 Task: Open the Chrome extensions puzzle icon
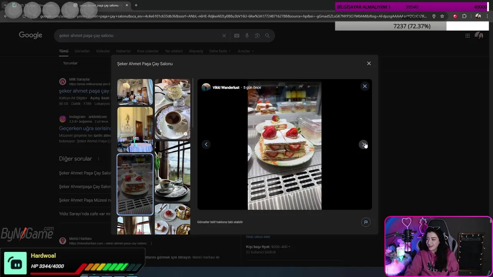click(464, 16)
